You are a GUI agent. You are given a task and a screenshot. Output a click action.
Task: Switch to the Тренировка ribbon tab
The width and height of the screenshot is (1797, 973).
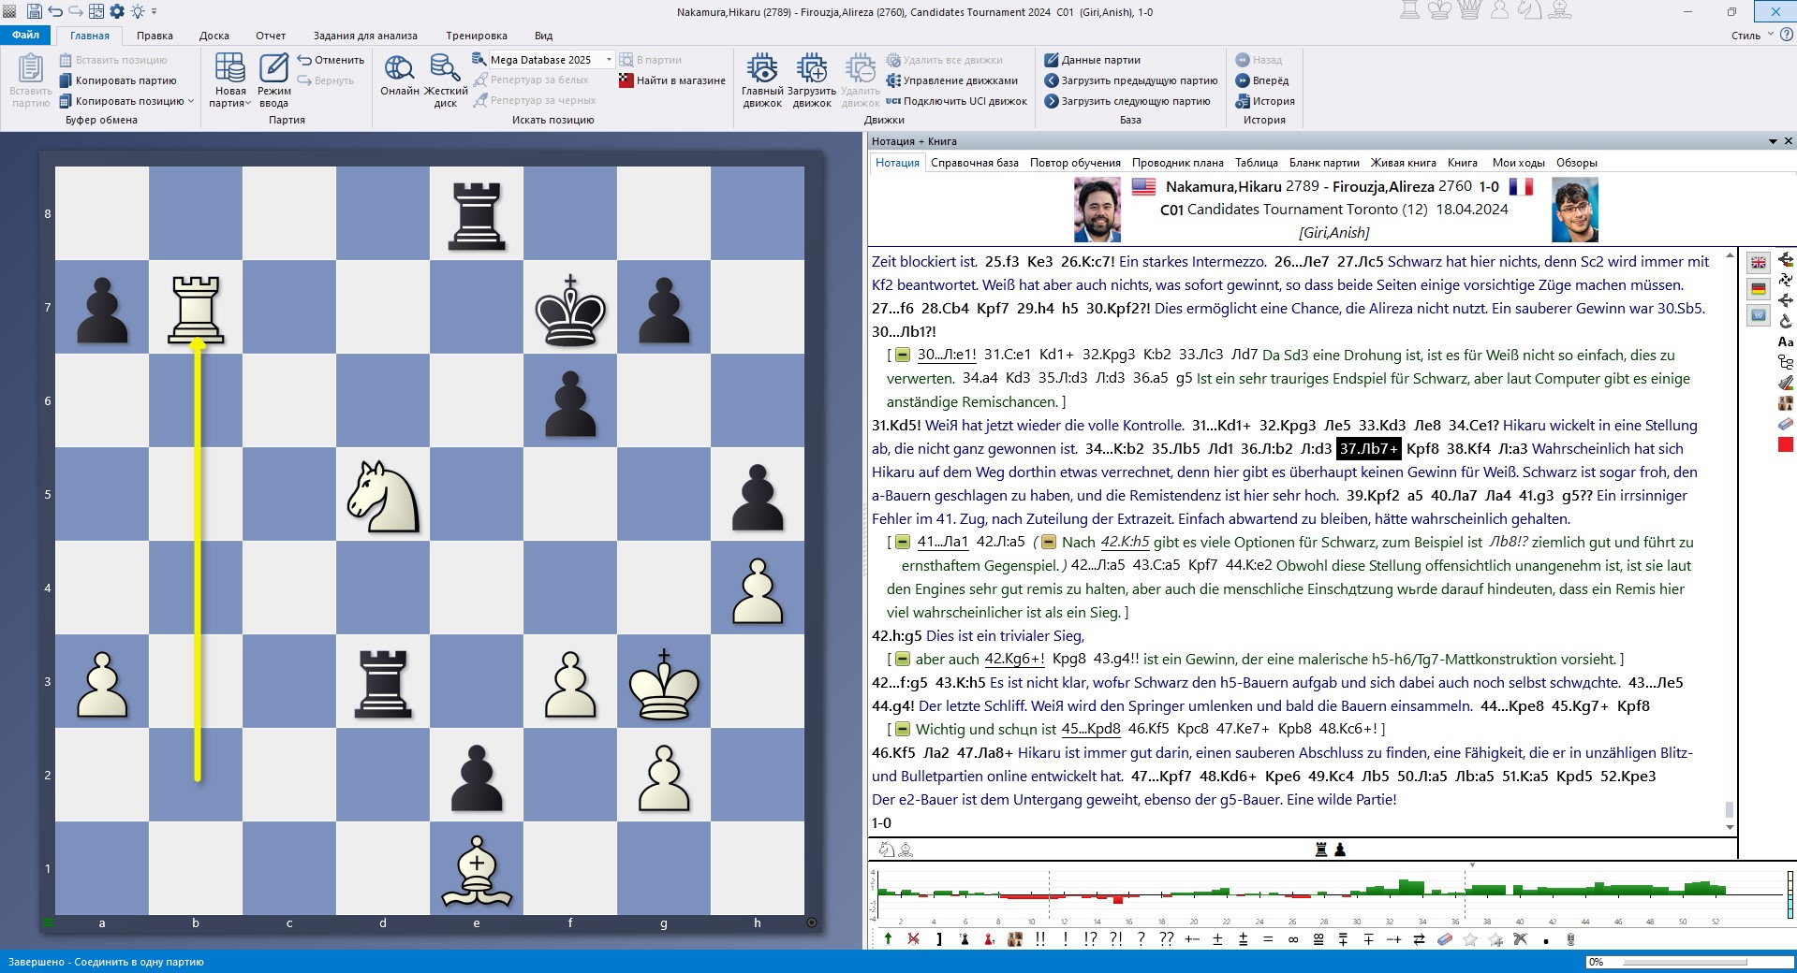tap(476, 36)
